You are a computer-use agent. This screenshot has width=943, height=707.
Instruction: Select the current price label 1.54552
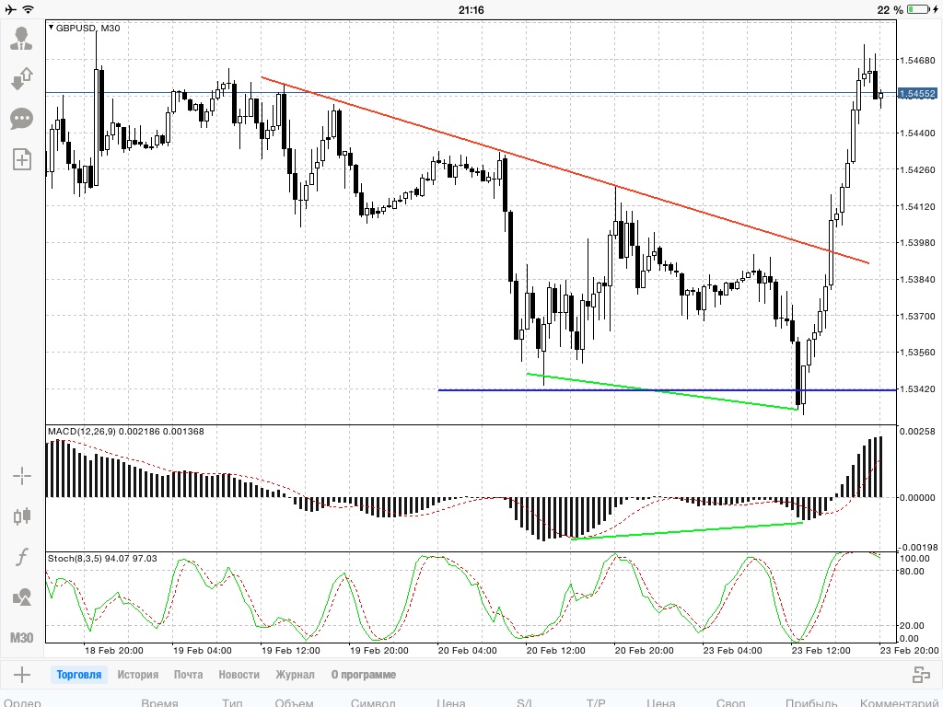point(917,94)
